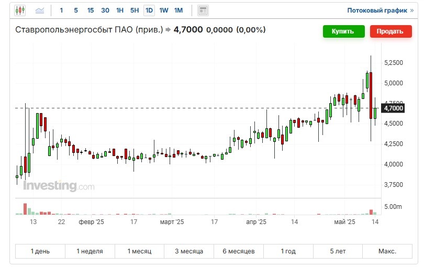Screen dimensions: 424x267
Task: Click the апр '25 date label
Action: (x=256, y=222)
